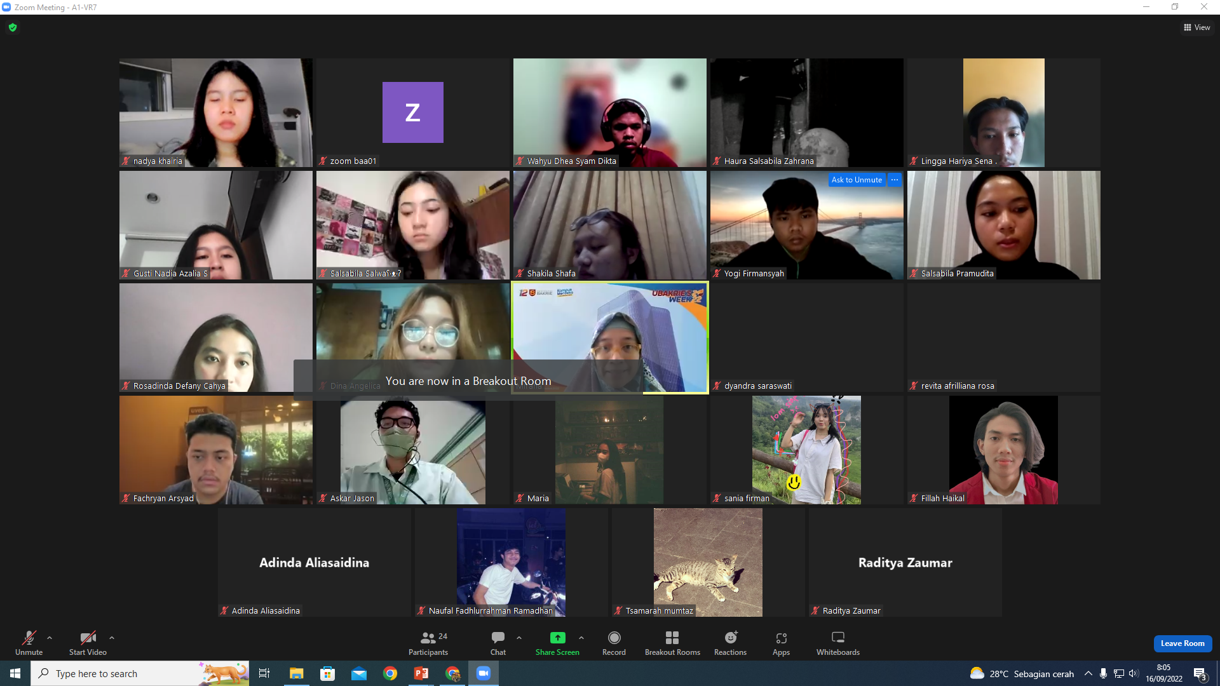Leave the breakout room
The height and width of the screenshot is (686, 1220).
tap(1183, 643)
